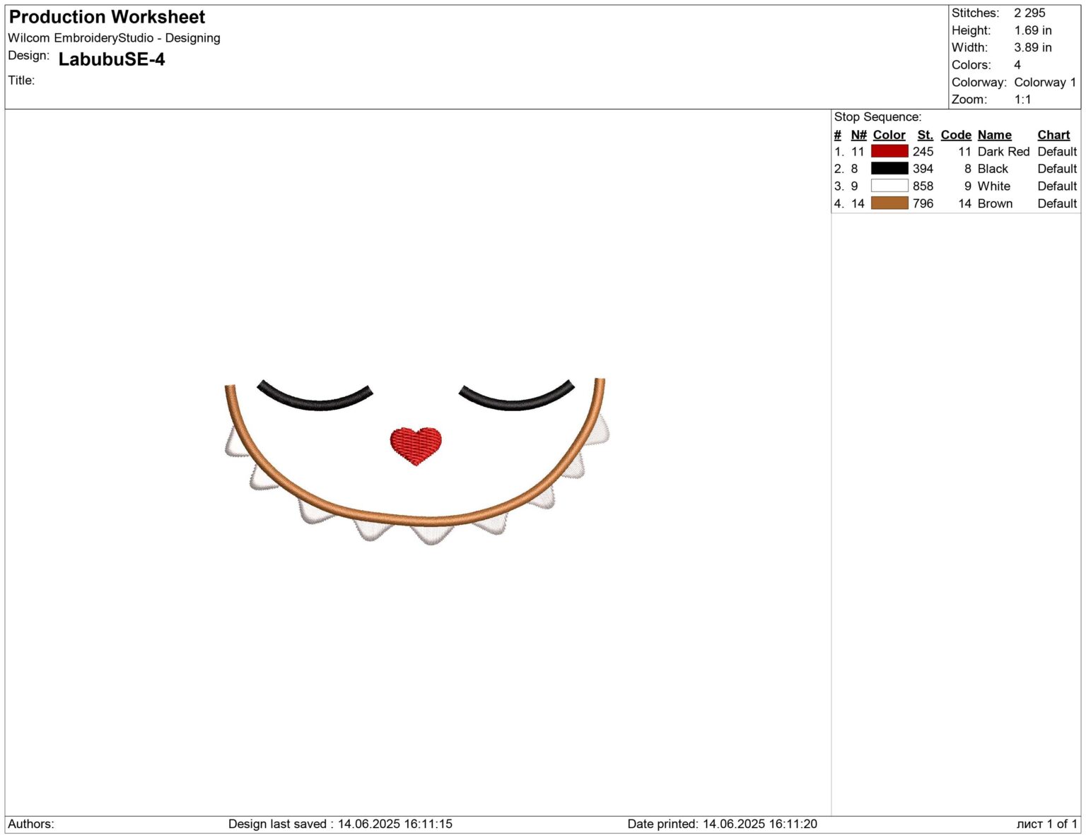Click the Authors field at the bottom
The width and height of the screenshot is (1086, 835).
click(32, 823)
